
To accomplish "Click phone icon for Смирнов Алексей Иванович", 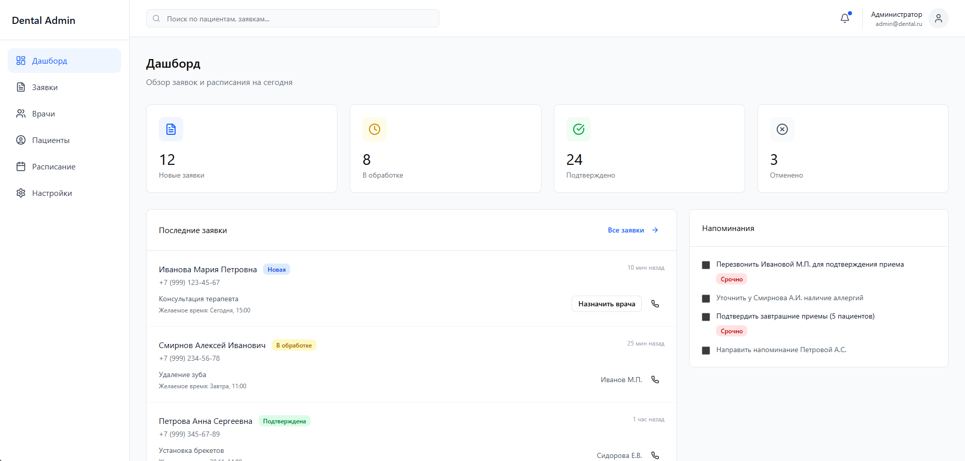I will (x=655, y=380).
